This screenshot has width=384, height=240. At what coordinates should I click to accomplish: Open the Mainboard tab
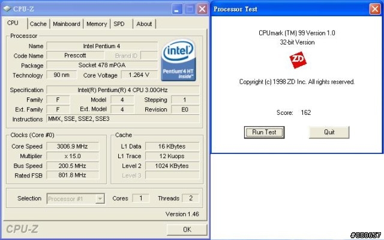tap(67, 24)
